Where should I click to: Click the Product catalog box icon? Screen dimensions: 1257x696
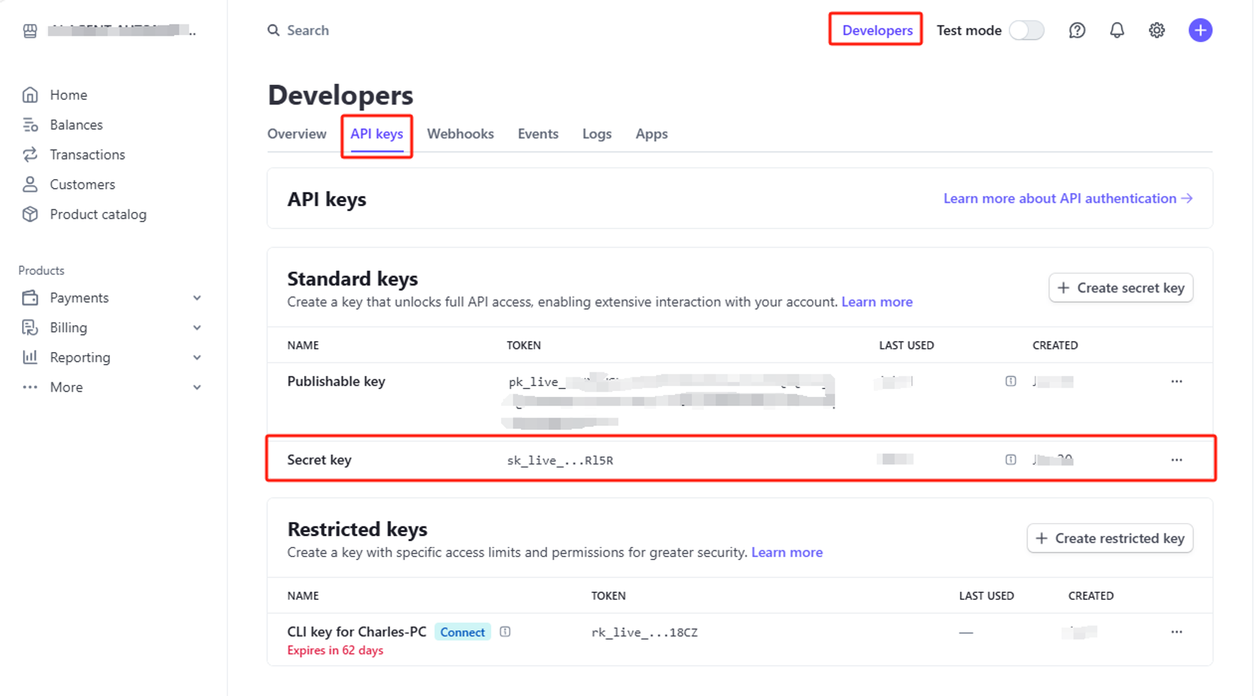[30, 214]
